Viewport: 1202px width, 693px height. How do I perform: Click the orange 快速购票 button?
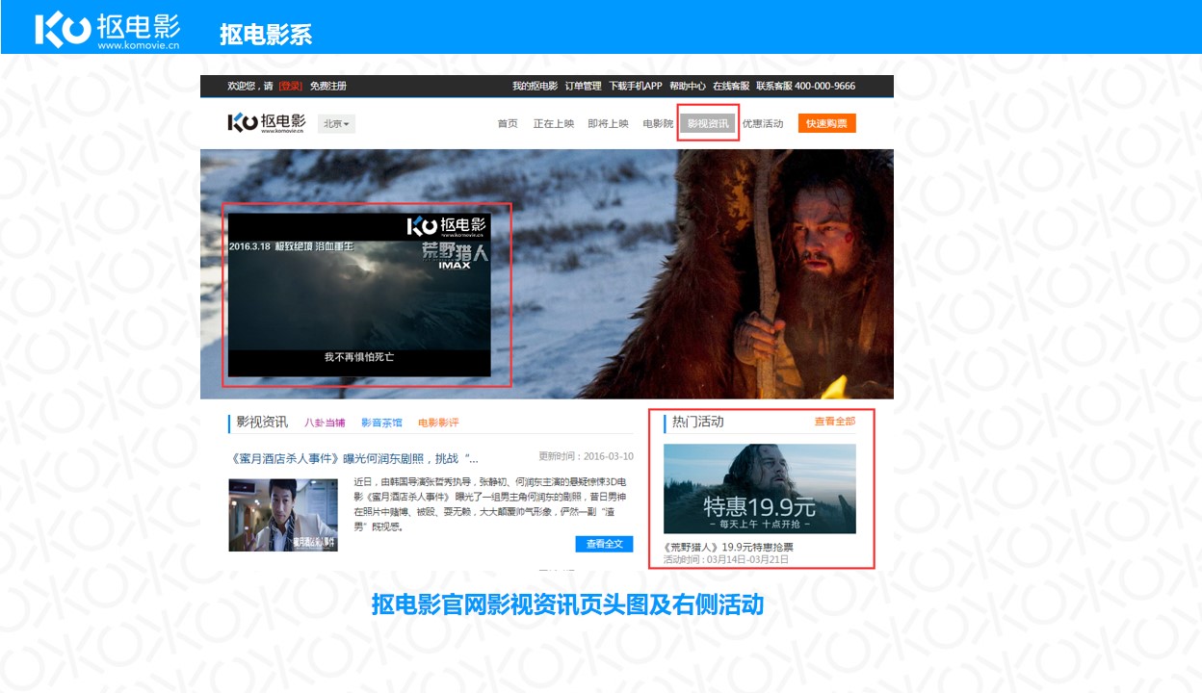pos(827,123)
